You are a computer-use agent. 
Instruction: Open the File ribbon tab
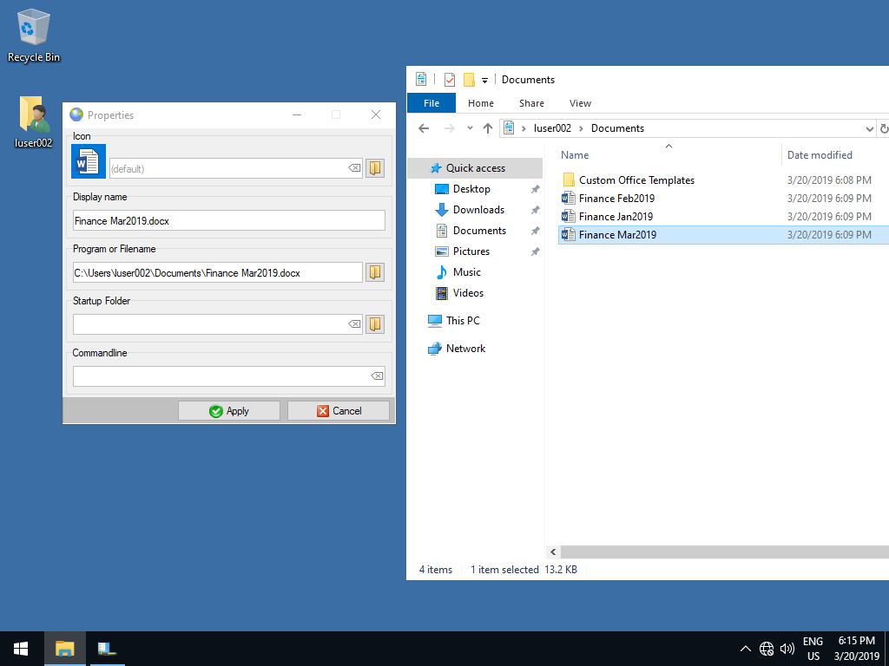pyautogui.click(x=431, y=103)
